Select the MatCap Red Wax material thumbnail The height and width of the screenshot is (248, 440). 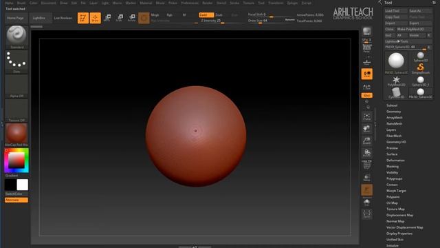(x=16, y=133)
